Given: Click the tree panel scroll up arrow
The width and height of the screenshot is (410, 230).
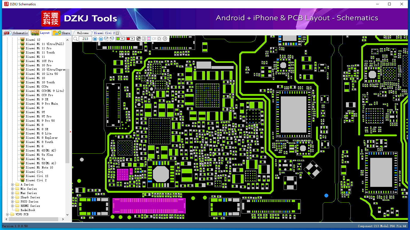Looking at the screenshot, I should [x=67, y=40].
